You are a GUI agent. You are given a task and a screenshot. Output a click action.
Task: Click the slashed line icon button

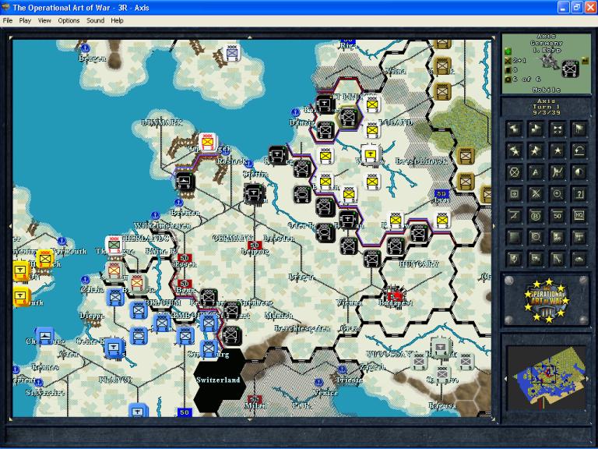tap(514, 216)
